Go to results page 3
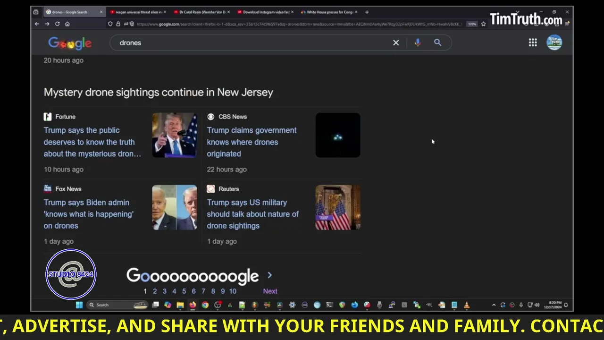Viewport: 604px width, 340px height. [164, 291]
